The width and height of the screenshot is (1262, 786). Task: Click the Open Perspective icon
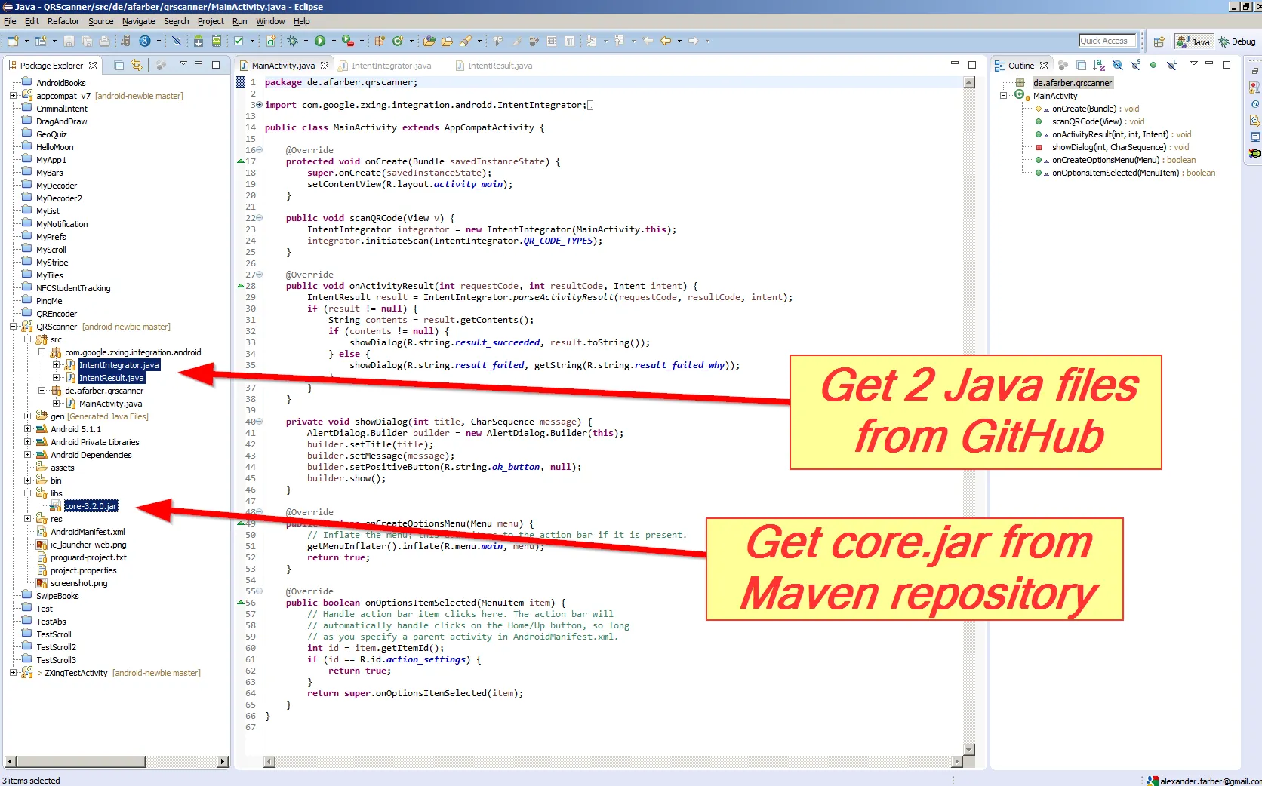tap(1159, 41)
